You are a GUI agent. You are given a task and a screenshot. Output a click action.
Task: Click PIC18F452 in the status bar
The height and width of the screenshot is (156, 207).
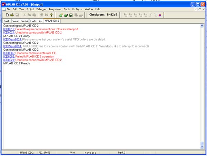pos(44,153)
